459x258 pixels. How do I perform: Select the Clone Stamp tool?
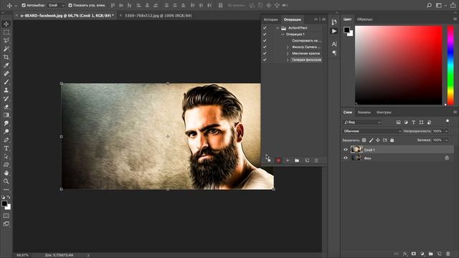(6, 90)
